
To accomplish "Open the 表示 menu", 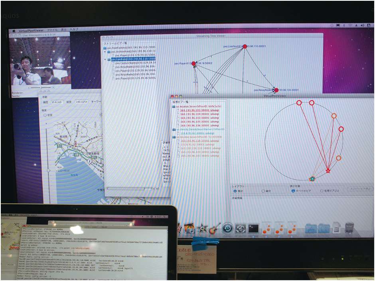I will tap(63, 30).
